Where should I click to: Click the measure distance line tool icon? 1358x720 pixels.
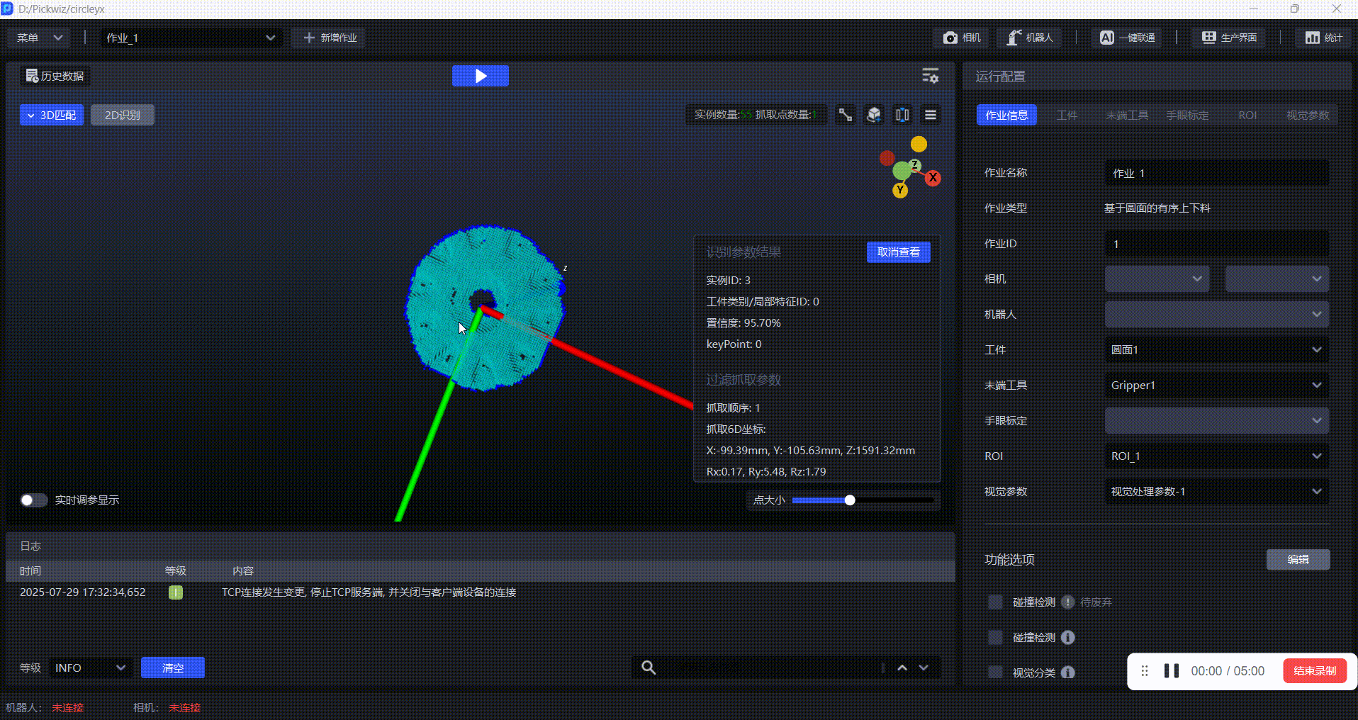(846, 115)
